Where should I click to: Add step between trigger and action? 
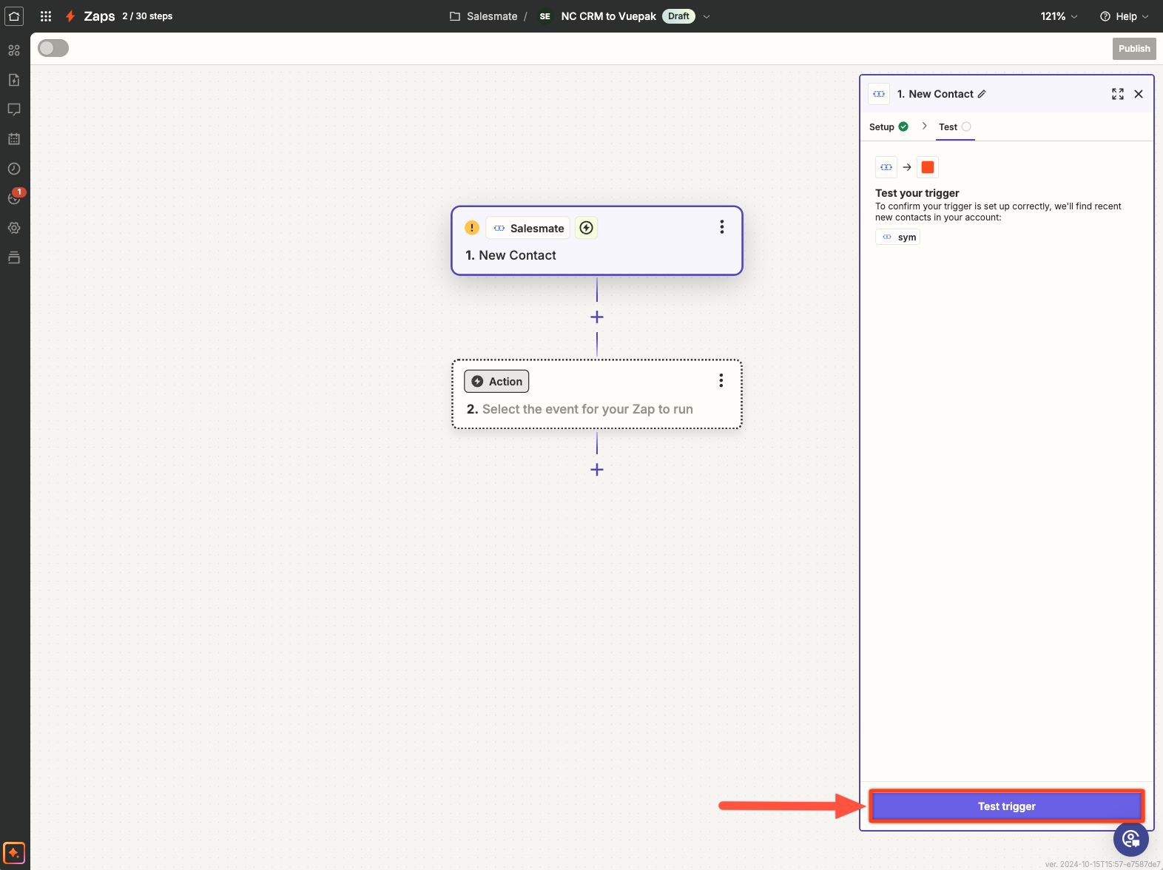coord(597,317)
